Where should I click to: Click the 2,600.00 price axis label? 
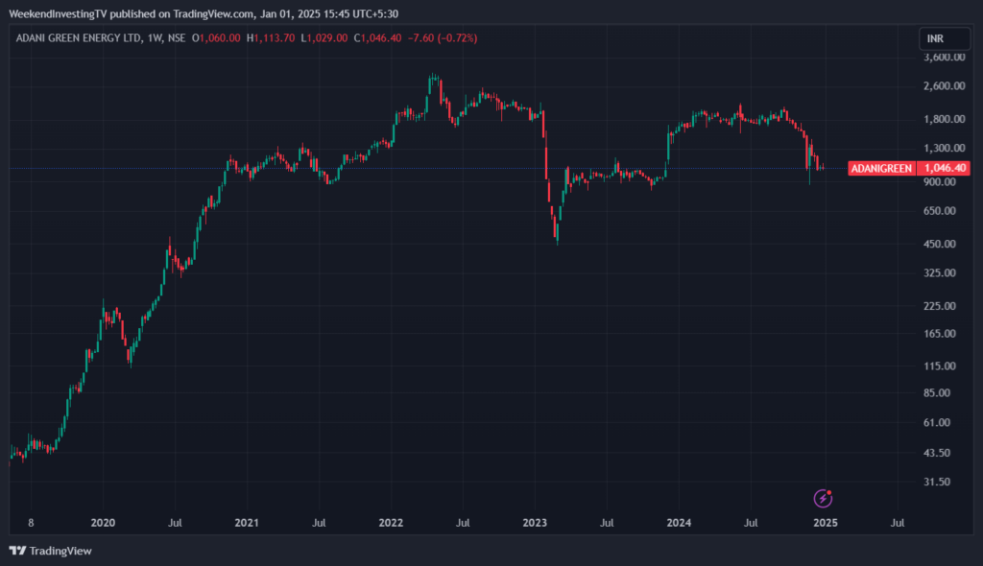point(945,86)
